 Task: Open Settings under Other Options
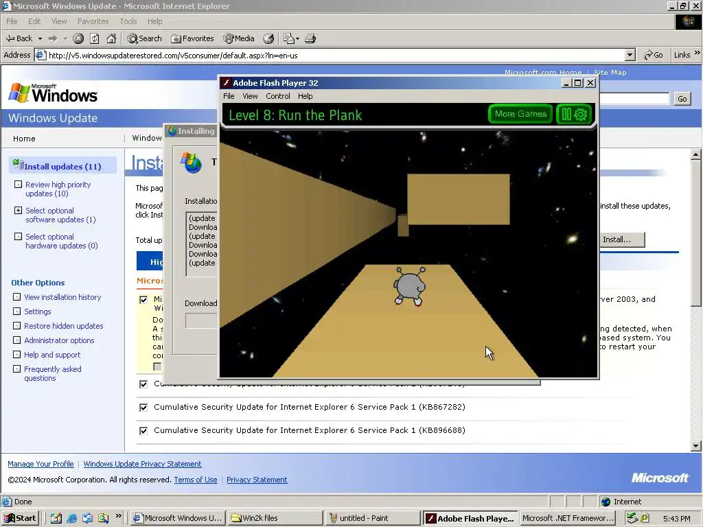coord(37,311)
